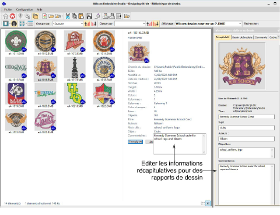Open design with the folder icon
This screenshot has width=280, height=215.
pos(51,16)
